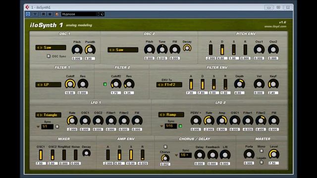Viewport: 317px width, 178px height.
Task: Click the Chorus amount knob
Action: coord(165,158)
